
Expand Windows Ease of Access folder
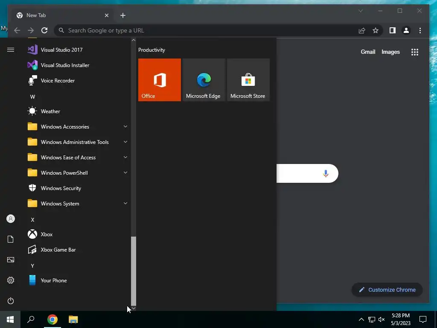coord(78,157)
